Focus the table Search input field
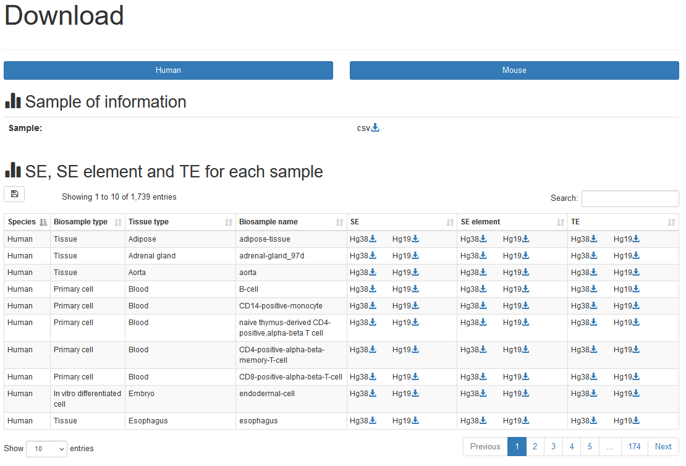Screen dimensions: 686x466 tap(630, 198)
